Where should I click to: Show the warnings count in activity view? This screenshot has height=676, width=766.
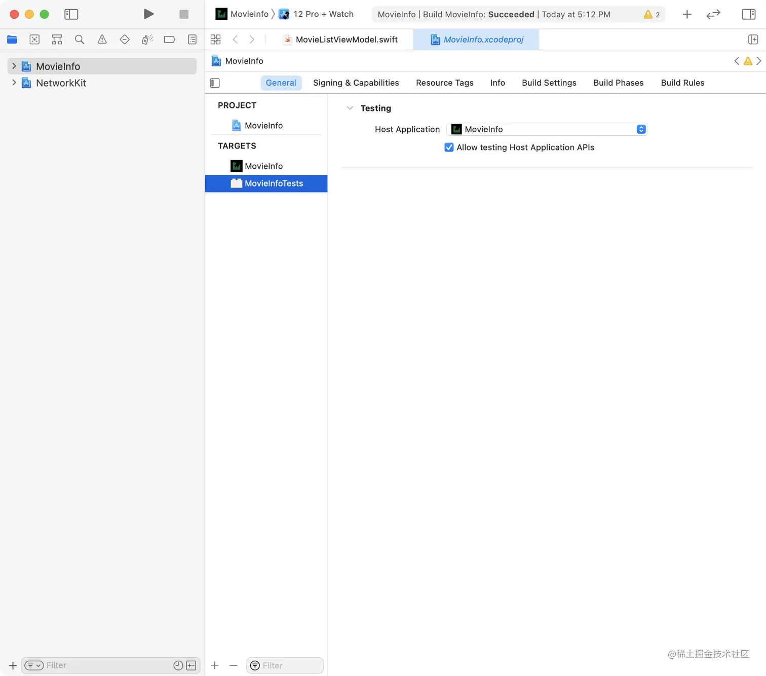pos(652,15)
